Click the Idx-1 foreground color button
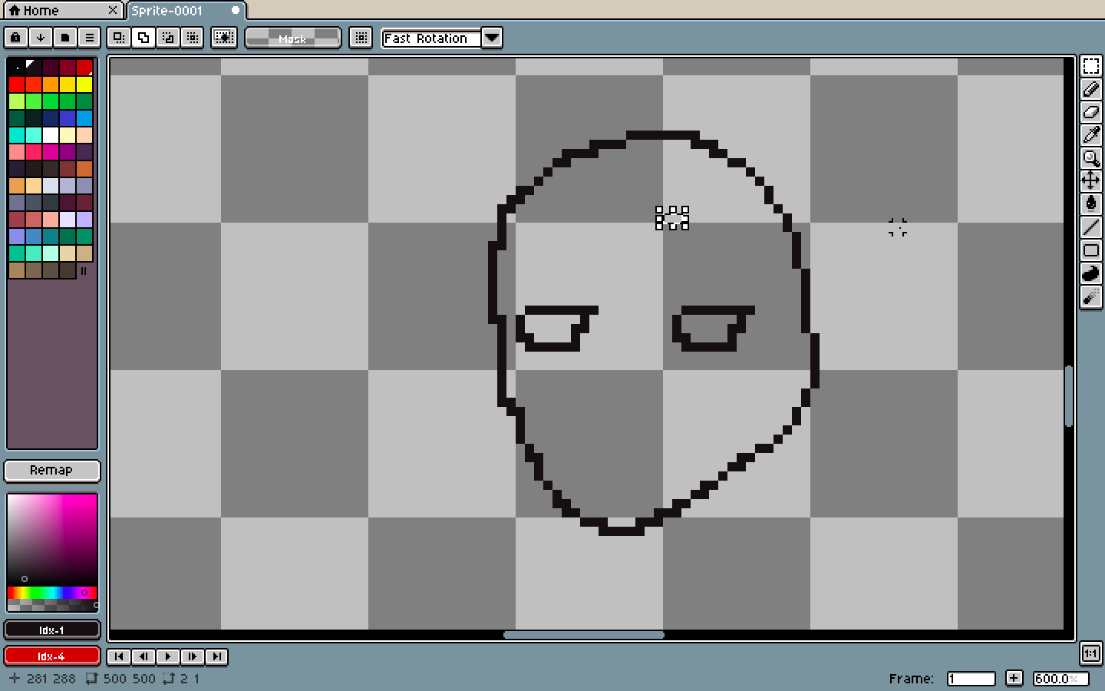The height and width of the screenshot is (691, 1105). (x=51, y=630)
